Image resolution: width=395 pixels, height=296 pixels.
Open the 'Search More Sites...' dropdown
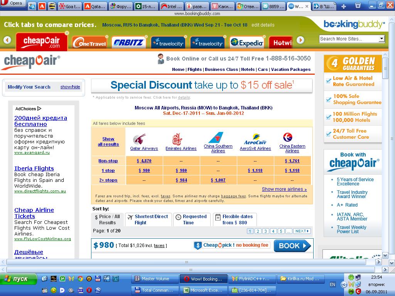pyautogui.click(x=352, y=39)
